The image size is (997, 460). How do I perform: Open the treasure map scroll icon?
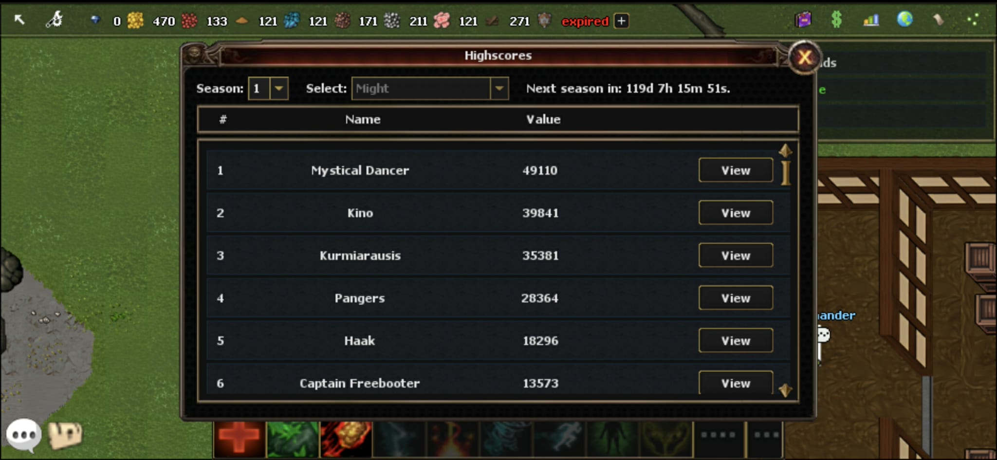point(65,435)
